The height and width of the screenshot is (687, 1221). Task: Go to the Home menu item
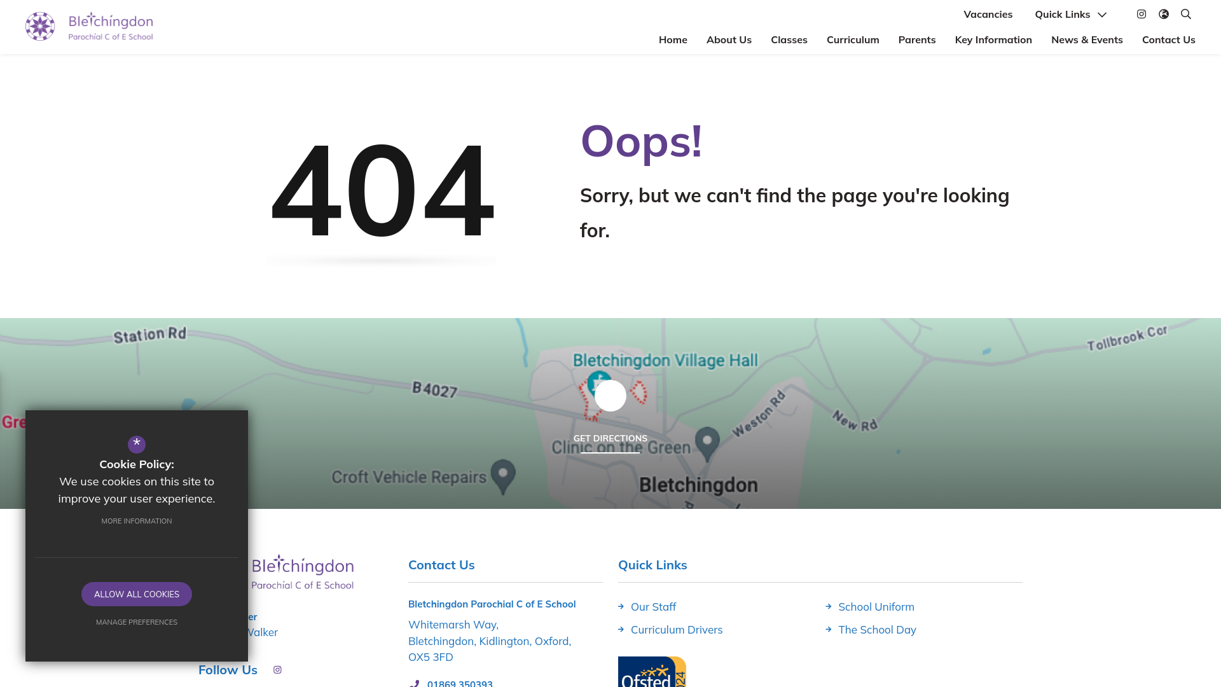pyautogui.click(x=673, y=39)
